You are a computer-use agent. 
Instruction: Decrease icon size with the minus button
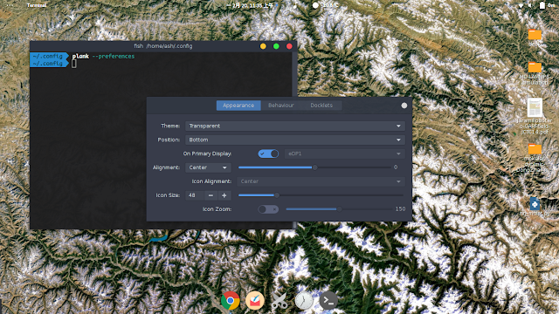(x=210, y=195)
